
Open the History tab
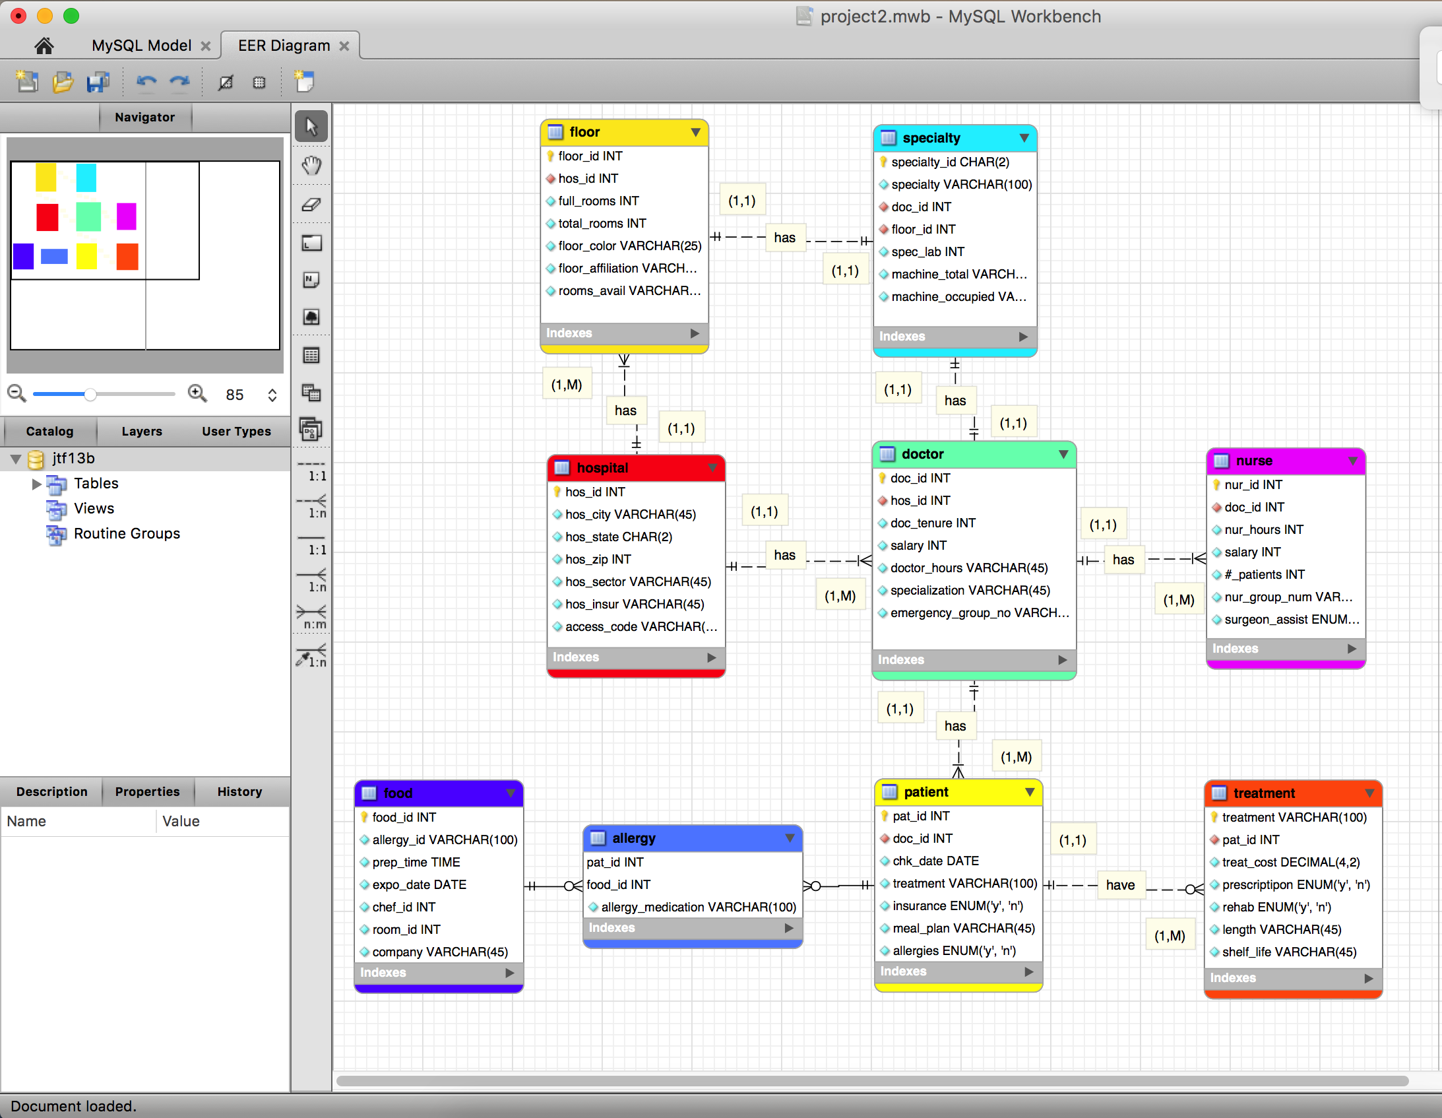click(239, 791)
